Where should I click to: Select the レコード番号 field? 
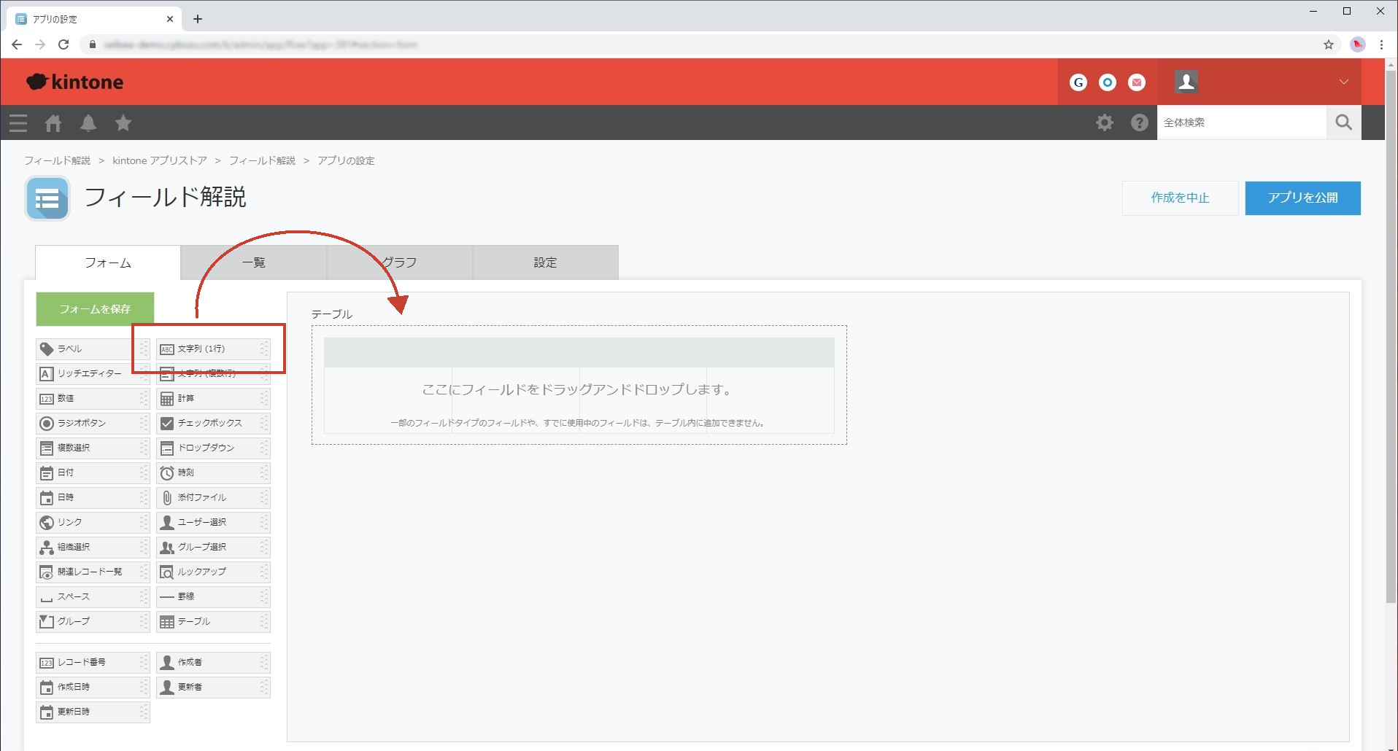point(93,662)
